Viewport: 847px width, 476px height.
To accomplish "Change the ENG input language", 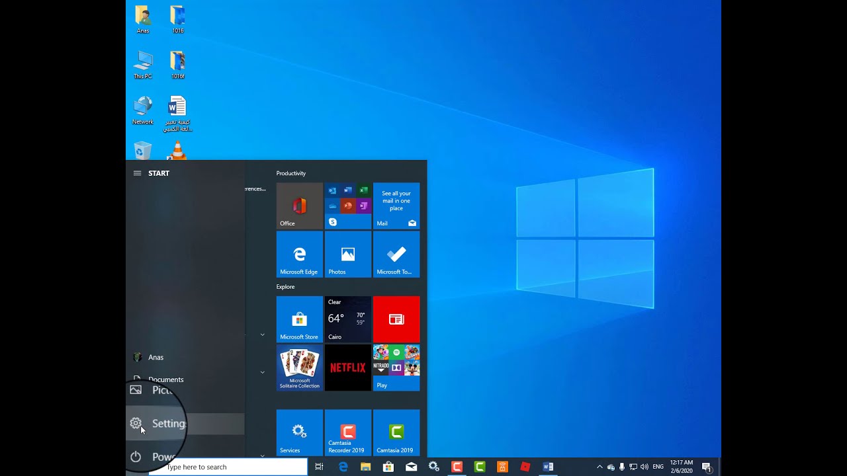I will tap(658, 467).
